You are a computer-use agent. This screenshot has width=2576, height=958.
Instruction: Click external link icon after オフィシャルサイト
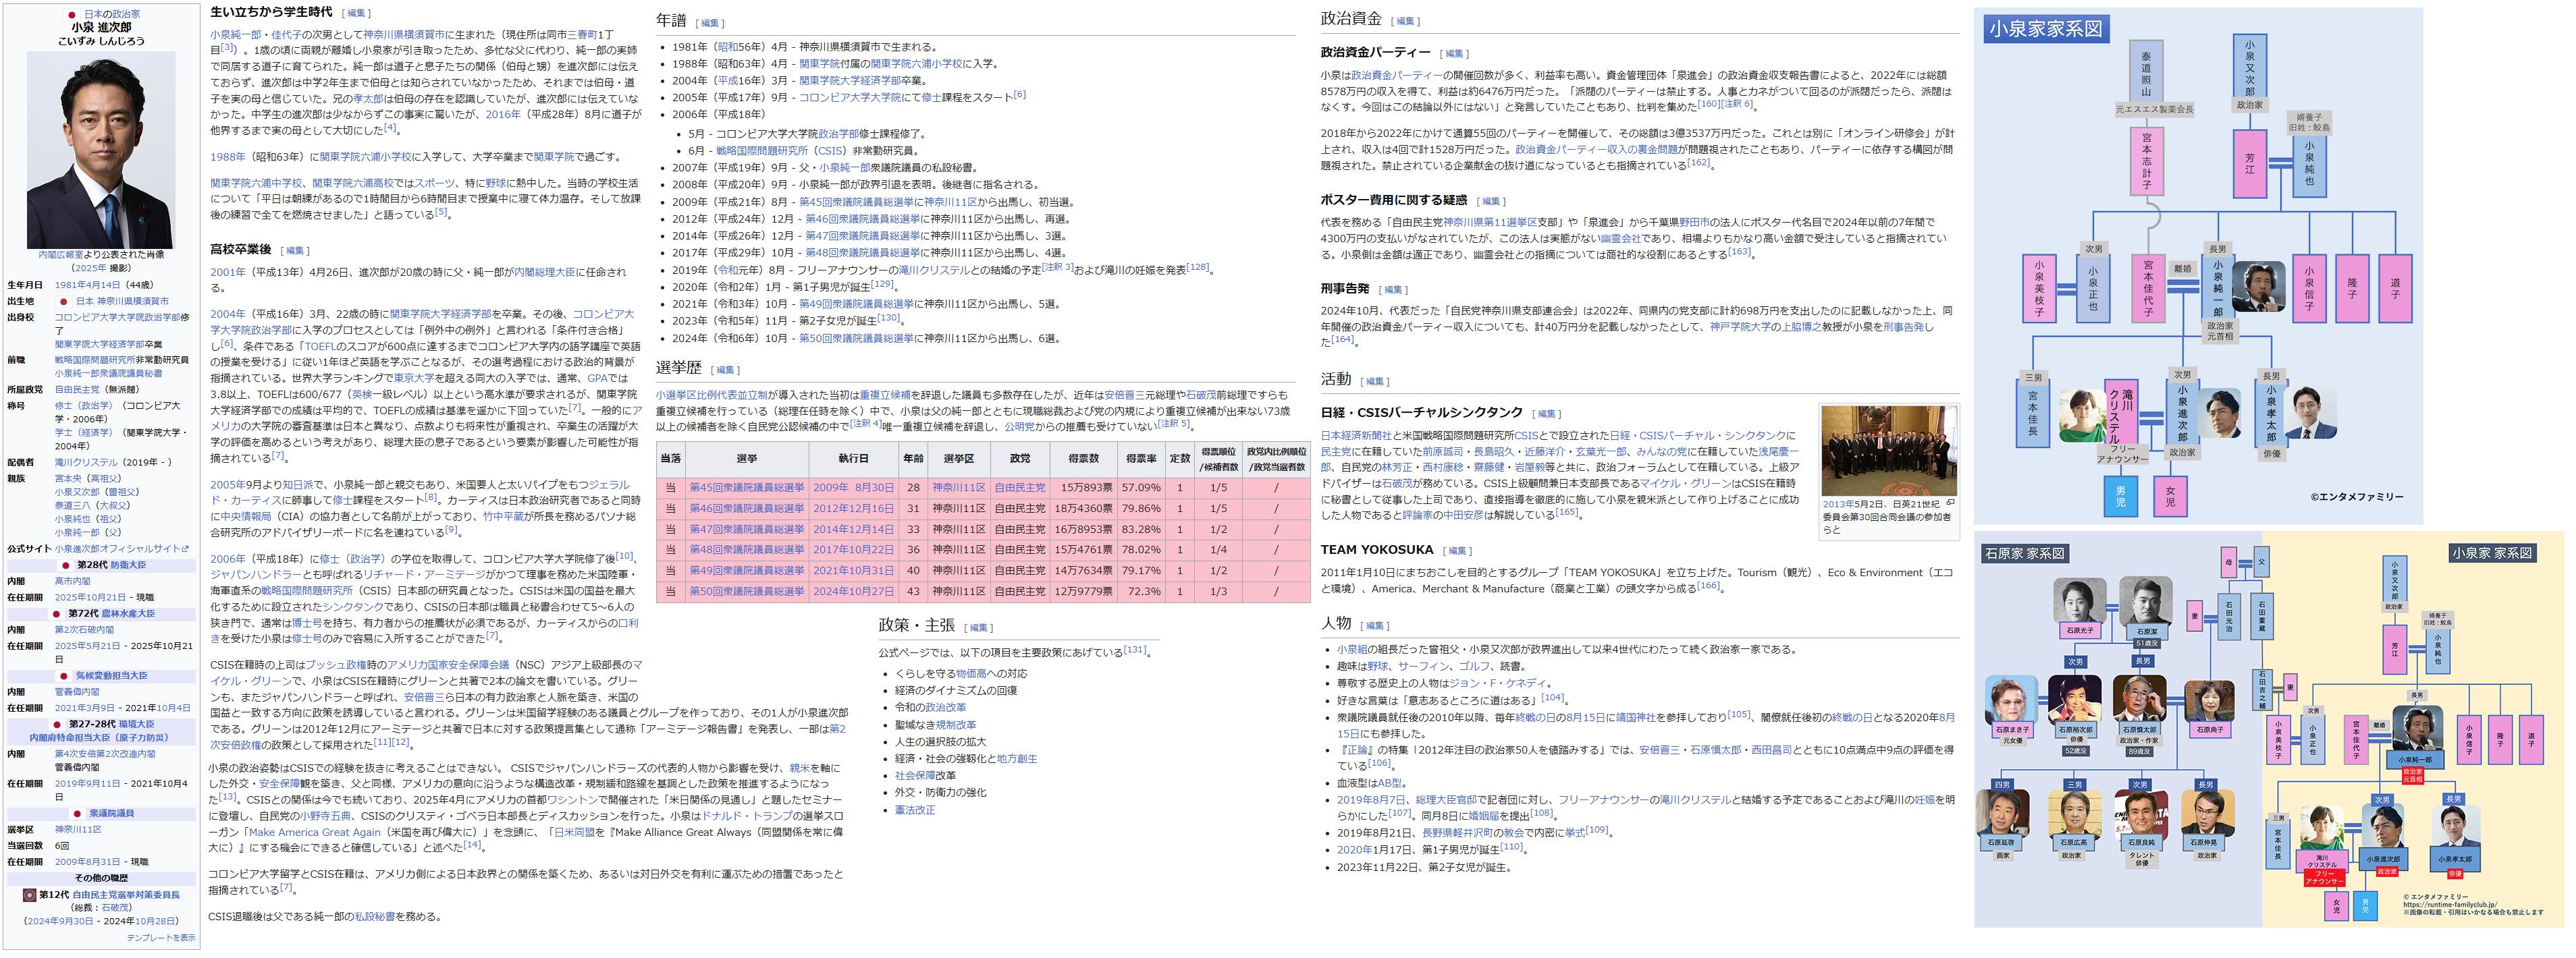point(185,549)
